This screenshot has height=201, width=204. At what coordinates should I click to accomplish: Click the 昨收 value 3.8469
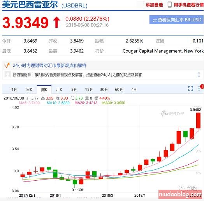pos(77,41)
